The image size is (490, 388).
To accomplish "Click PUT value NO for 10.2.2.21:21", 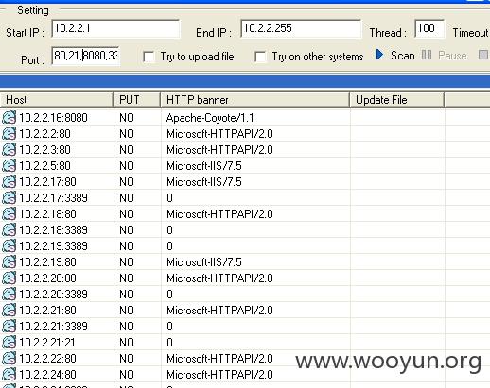I will 127,343.
